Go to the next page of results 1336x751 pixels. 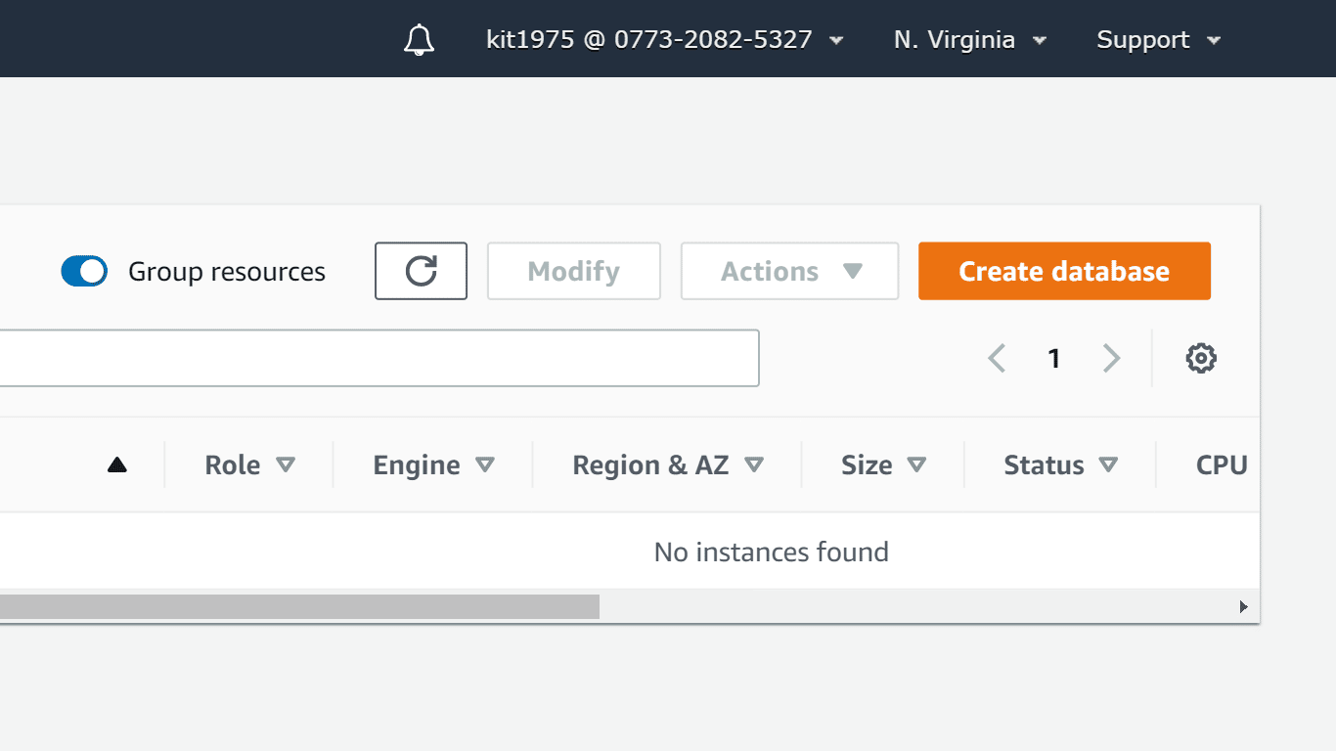click(1111, 358)
